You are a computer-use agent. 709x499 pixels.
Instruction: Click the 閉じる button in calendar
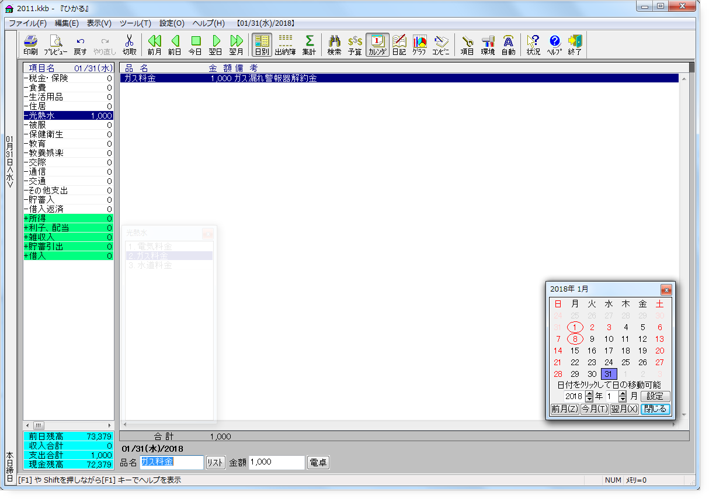point(655,409)
